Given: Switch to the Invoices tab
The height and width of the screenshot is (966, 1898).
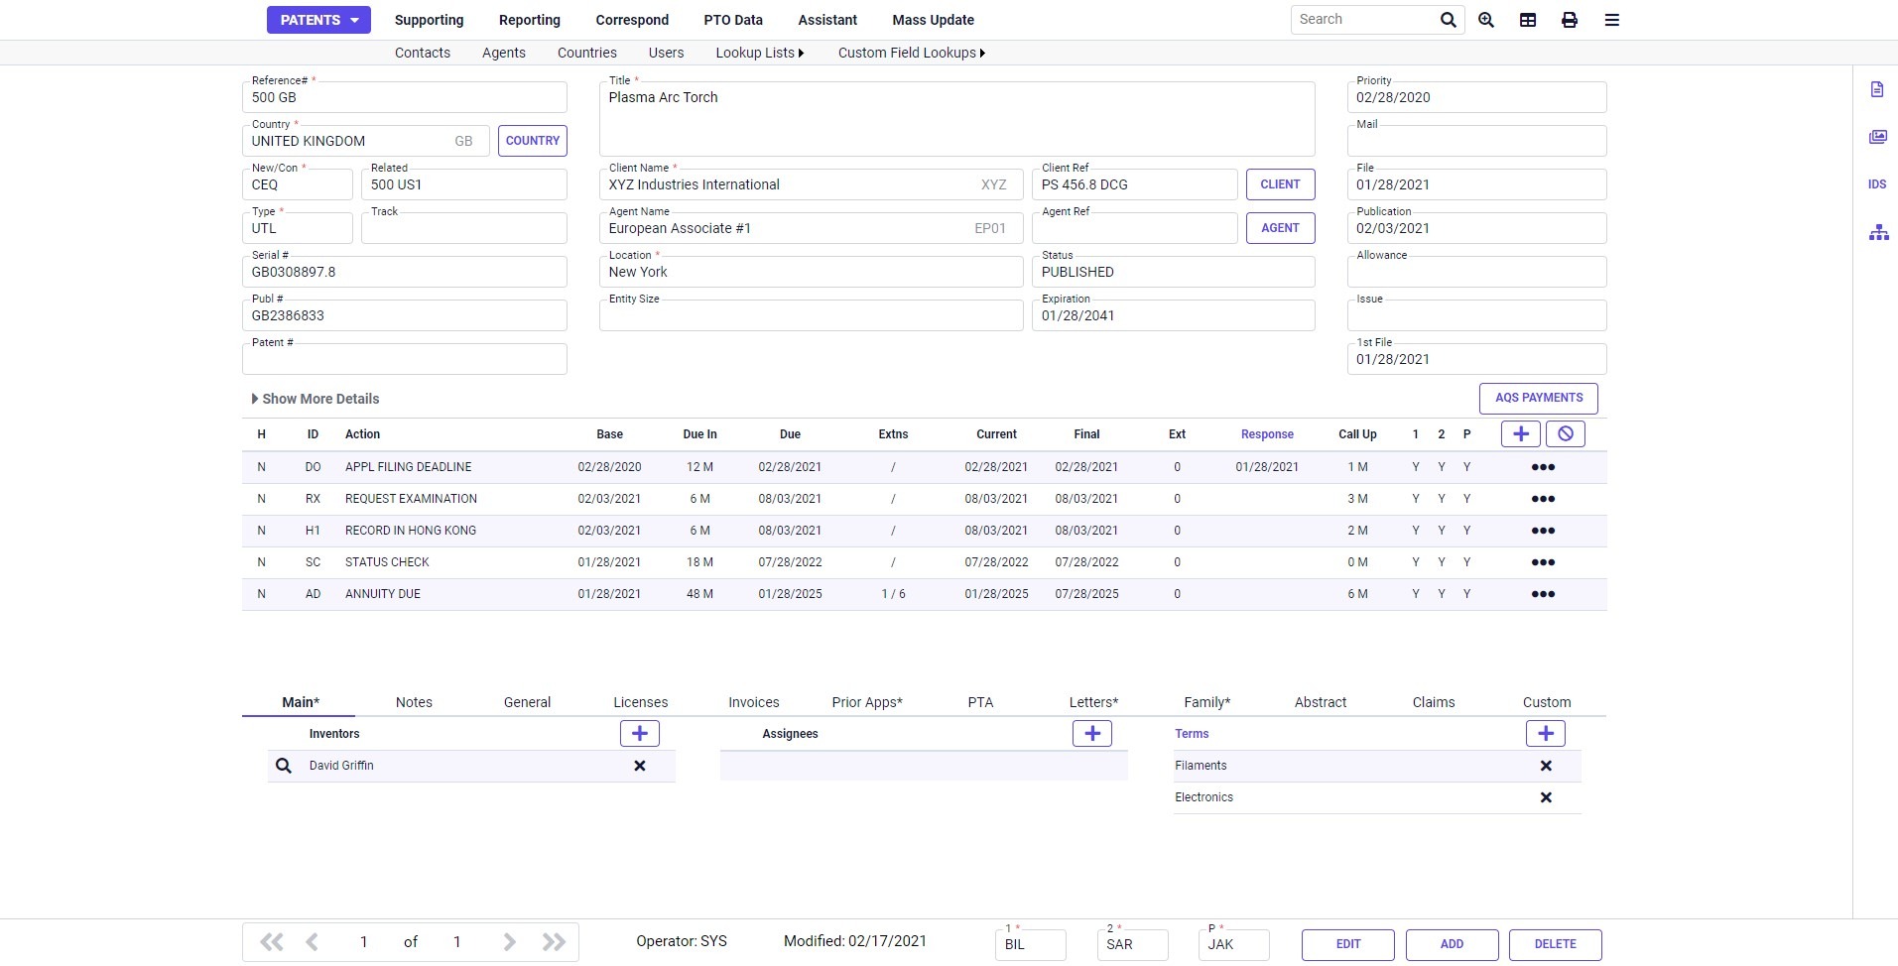Looking at the screenshot, I should 754,702.
